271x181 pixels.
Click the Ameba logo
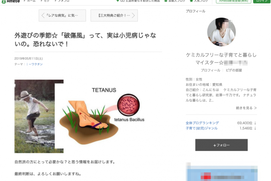[11, 2]
